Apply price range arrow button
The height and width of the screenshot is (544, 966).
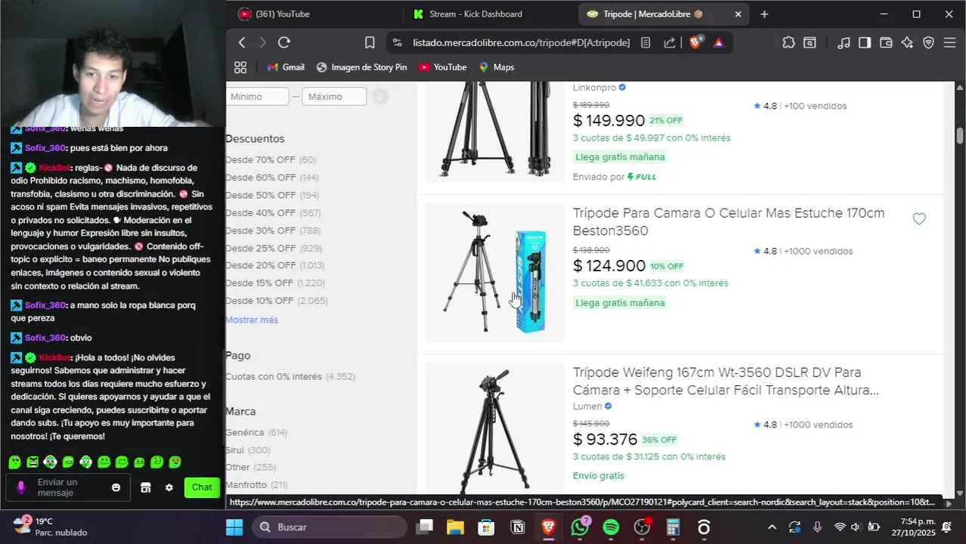point(380,97)
